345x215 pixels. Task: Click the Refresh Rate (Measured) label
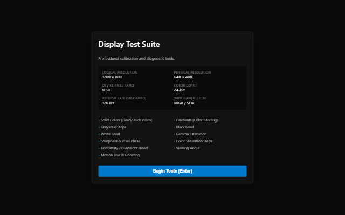[x=124, y=98]
